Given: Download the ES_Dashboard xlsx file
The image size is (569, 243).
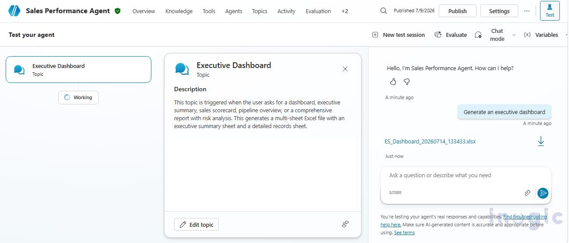Looking at the screenshot, I should point(541,141).
